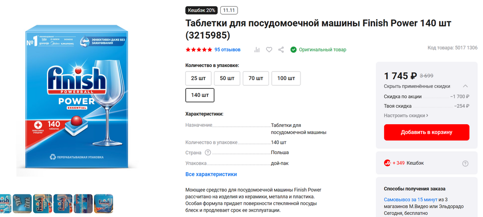The image size is (483, 217).
Task: Open the Самовывоз за 15 минут link
Action: (x=410, y=200)
